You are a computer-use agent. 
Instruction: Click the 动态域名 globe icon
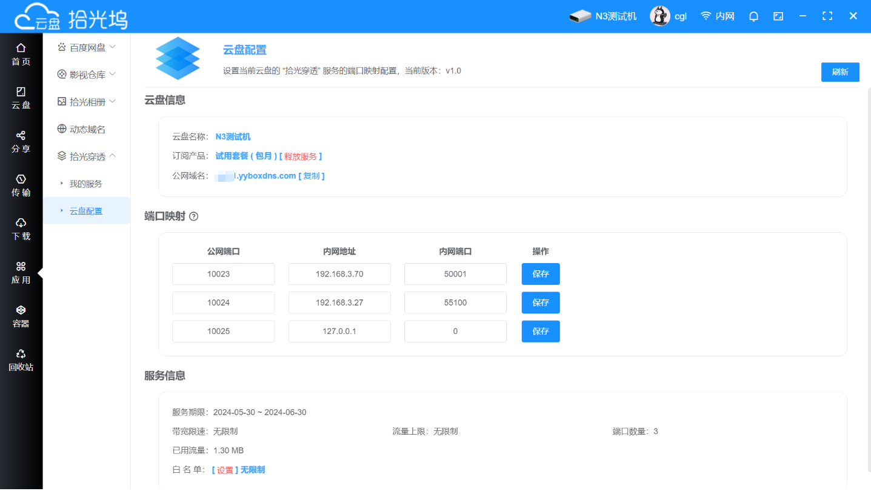click(62, 129)
